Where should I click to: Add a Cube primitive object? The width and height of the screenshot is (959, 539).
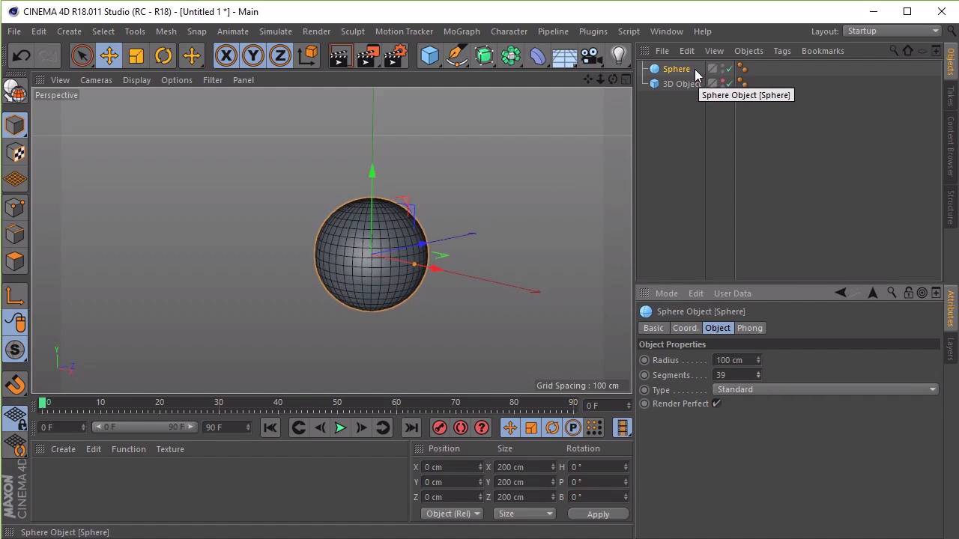pos(429,55)
